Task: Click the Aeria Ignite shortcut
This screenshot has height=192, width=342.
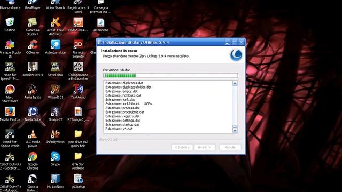Action: click(33, 89)
